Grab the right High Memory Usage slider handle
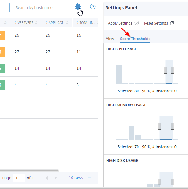Viewport: 188px width, 189px height. [x=173, y=126]
